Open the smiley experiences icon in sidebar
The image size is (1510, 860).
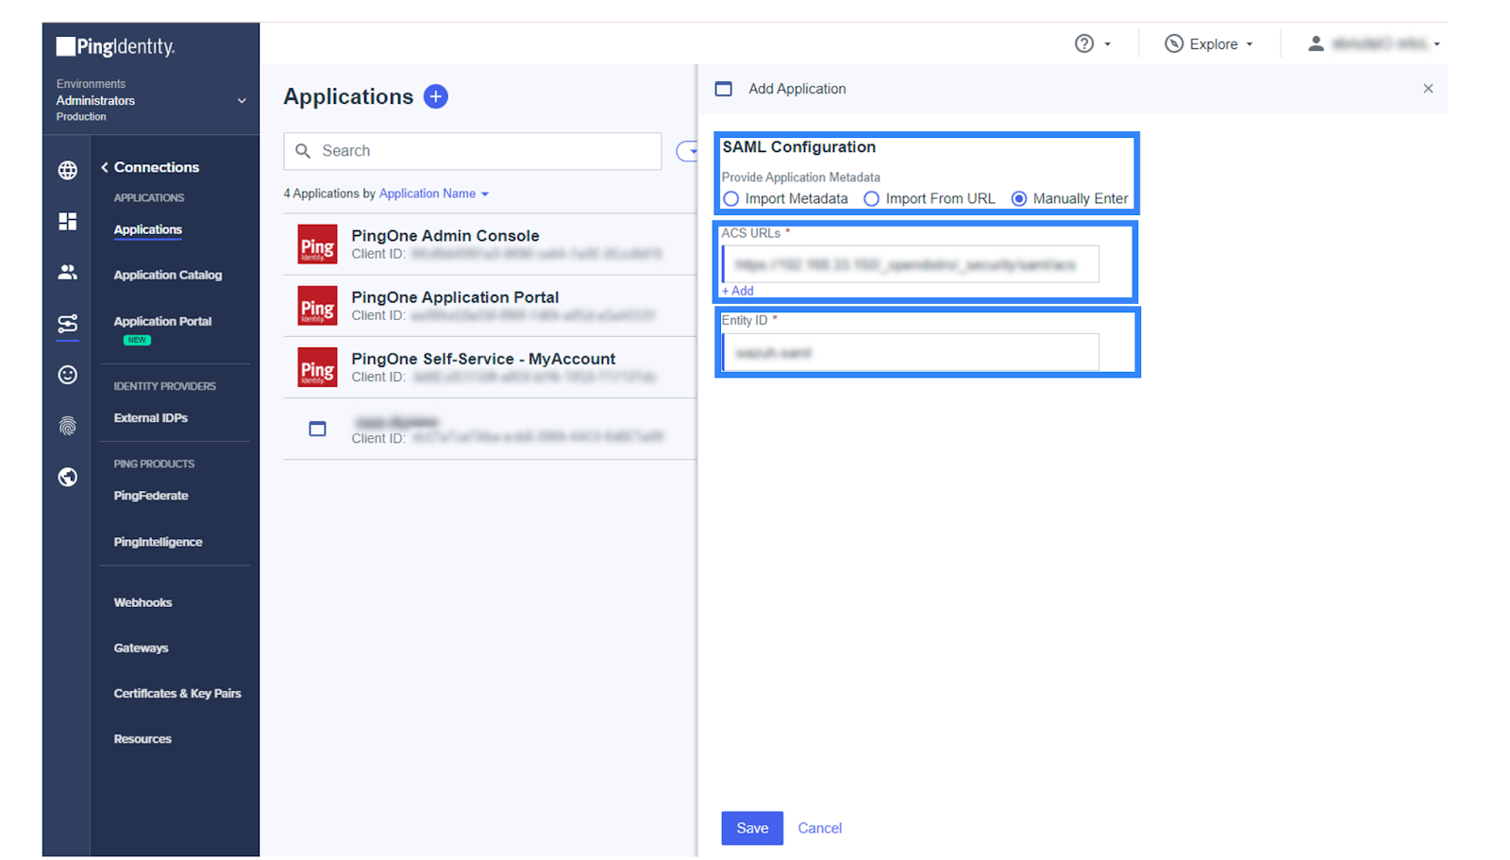[68, 375]
